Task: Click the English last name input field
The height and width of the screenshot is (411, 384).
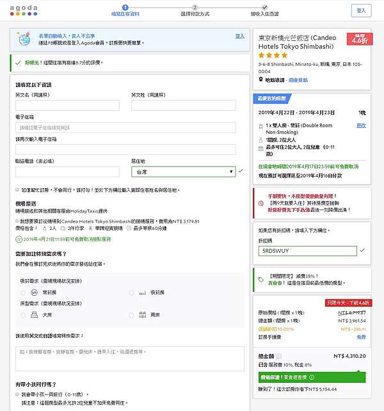Action: 184,105
